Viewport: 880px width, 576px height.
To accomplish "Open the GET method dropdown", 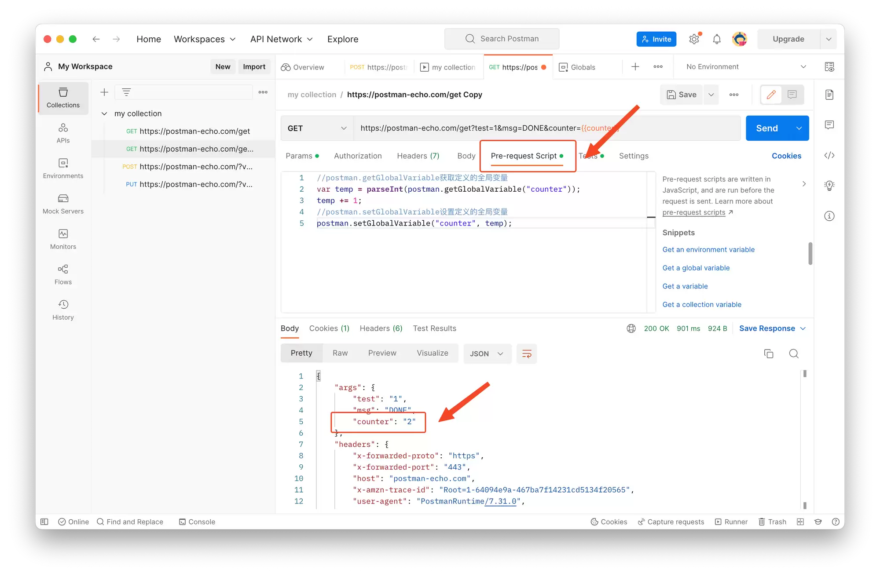I will (x=317, y=128).
